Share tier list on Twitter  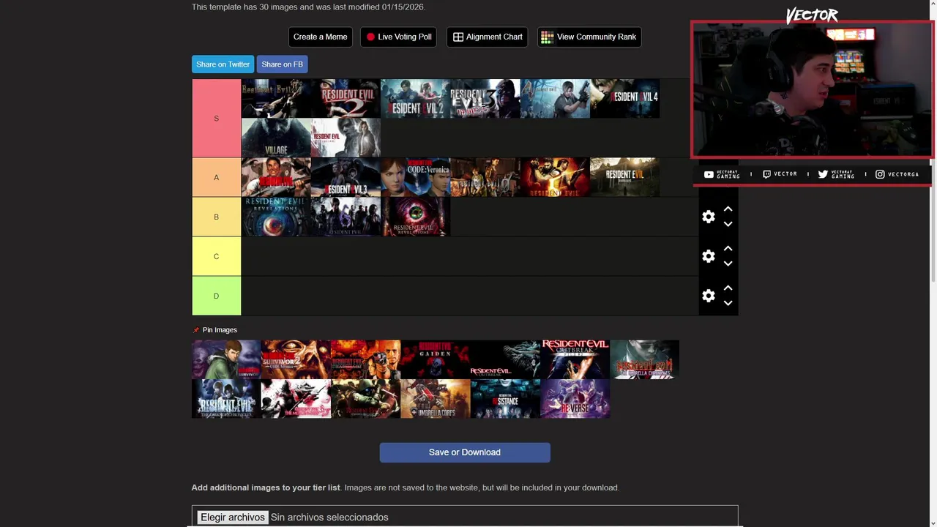(x=223, y=64)
